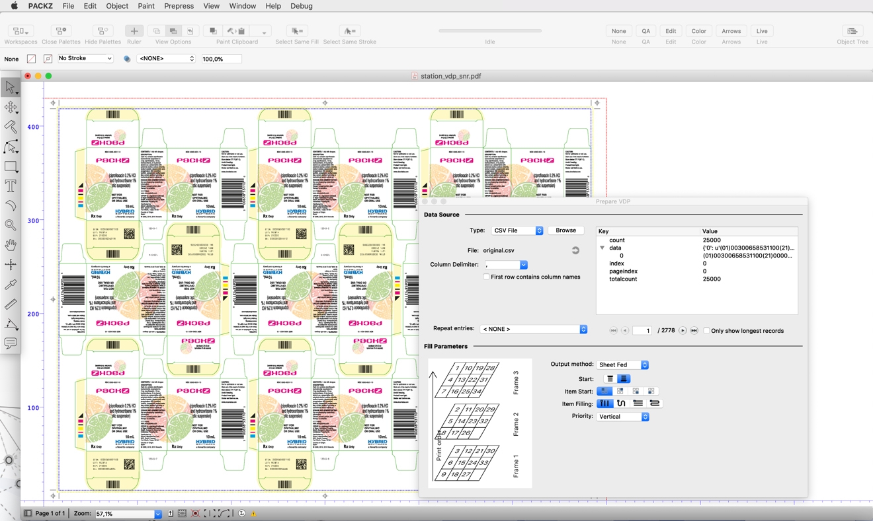Jump to the last record

tap(694, 331)
